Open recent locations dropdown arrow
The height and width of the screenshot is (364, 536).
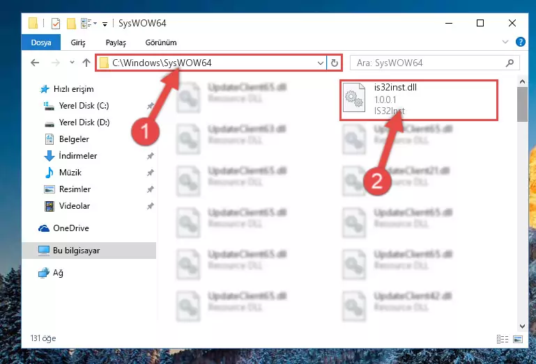[x=72, y=63]
